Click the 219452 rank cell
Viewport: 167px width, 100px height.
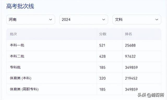coord(131,78)
